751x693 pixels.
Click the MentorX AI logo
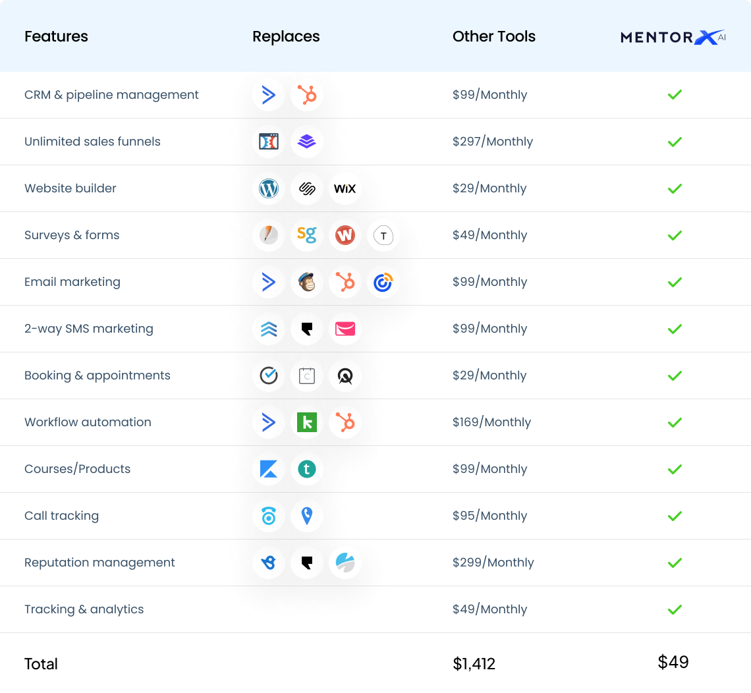673,38
